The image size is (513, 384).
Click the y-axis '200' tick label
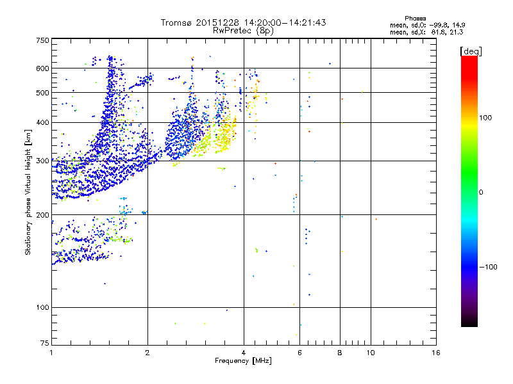point(43,215)
